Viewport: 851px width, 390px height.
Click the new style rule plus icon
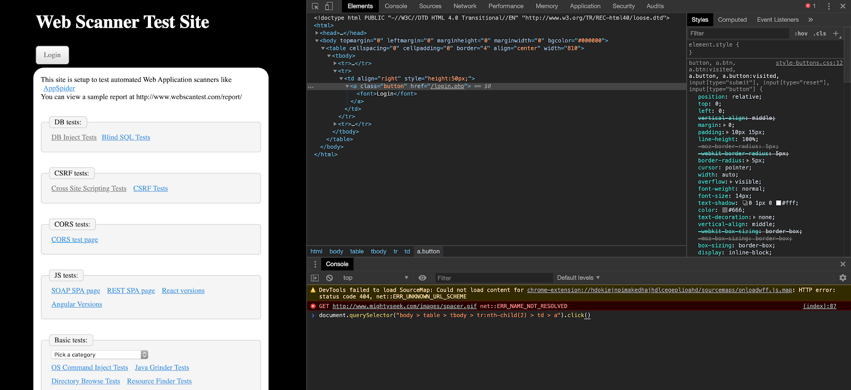tap(836, 33)
